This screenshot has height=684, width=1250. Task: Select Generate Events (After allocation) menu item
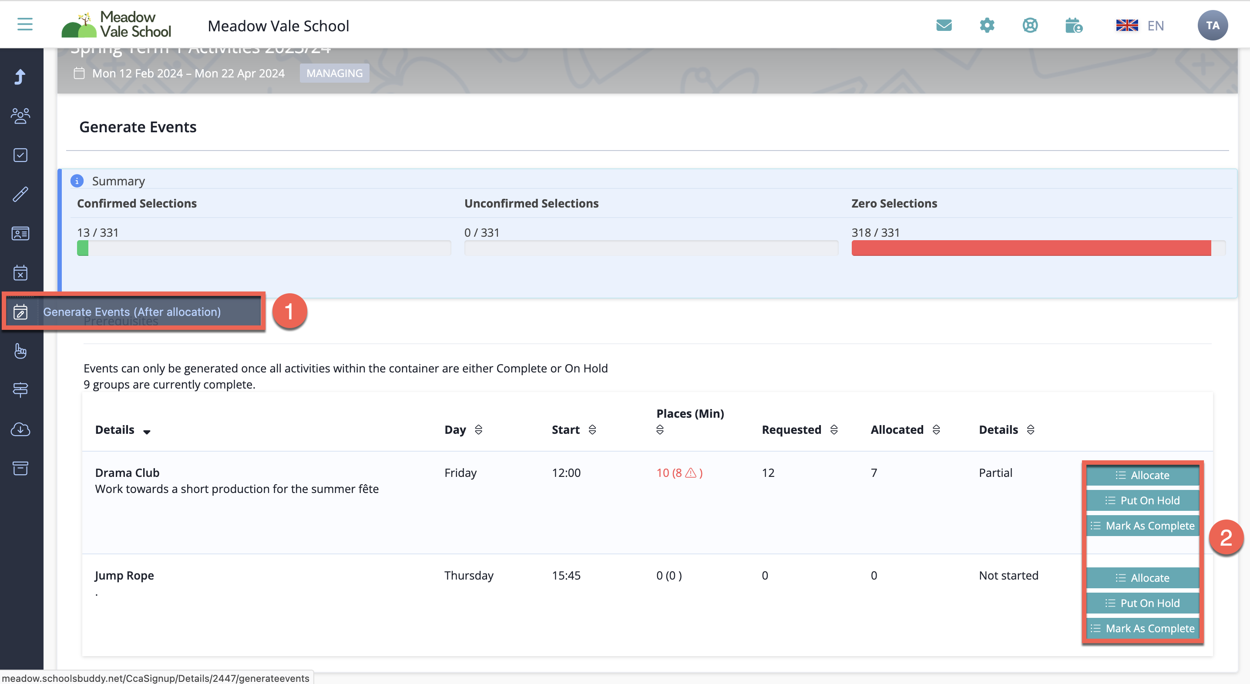click(x=132, y=312)
